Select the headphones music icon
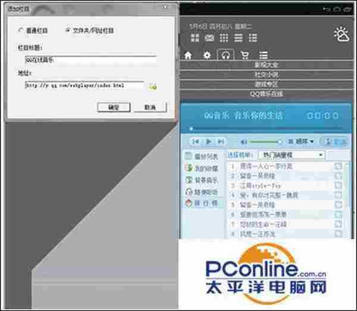Image resolution: width=357 pixels, height=311 pixels. (x=226, y=55)
